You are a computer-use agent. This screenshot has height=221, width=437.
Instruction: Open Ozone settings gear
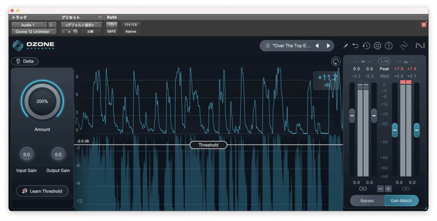point(377,46)
